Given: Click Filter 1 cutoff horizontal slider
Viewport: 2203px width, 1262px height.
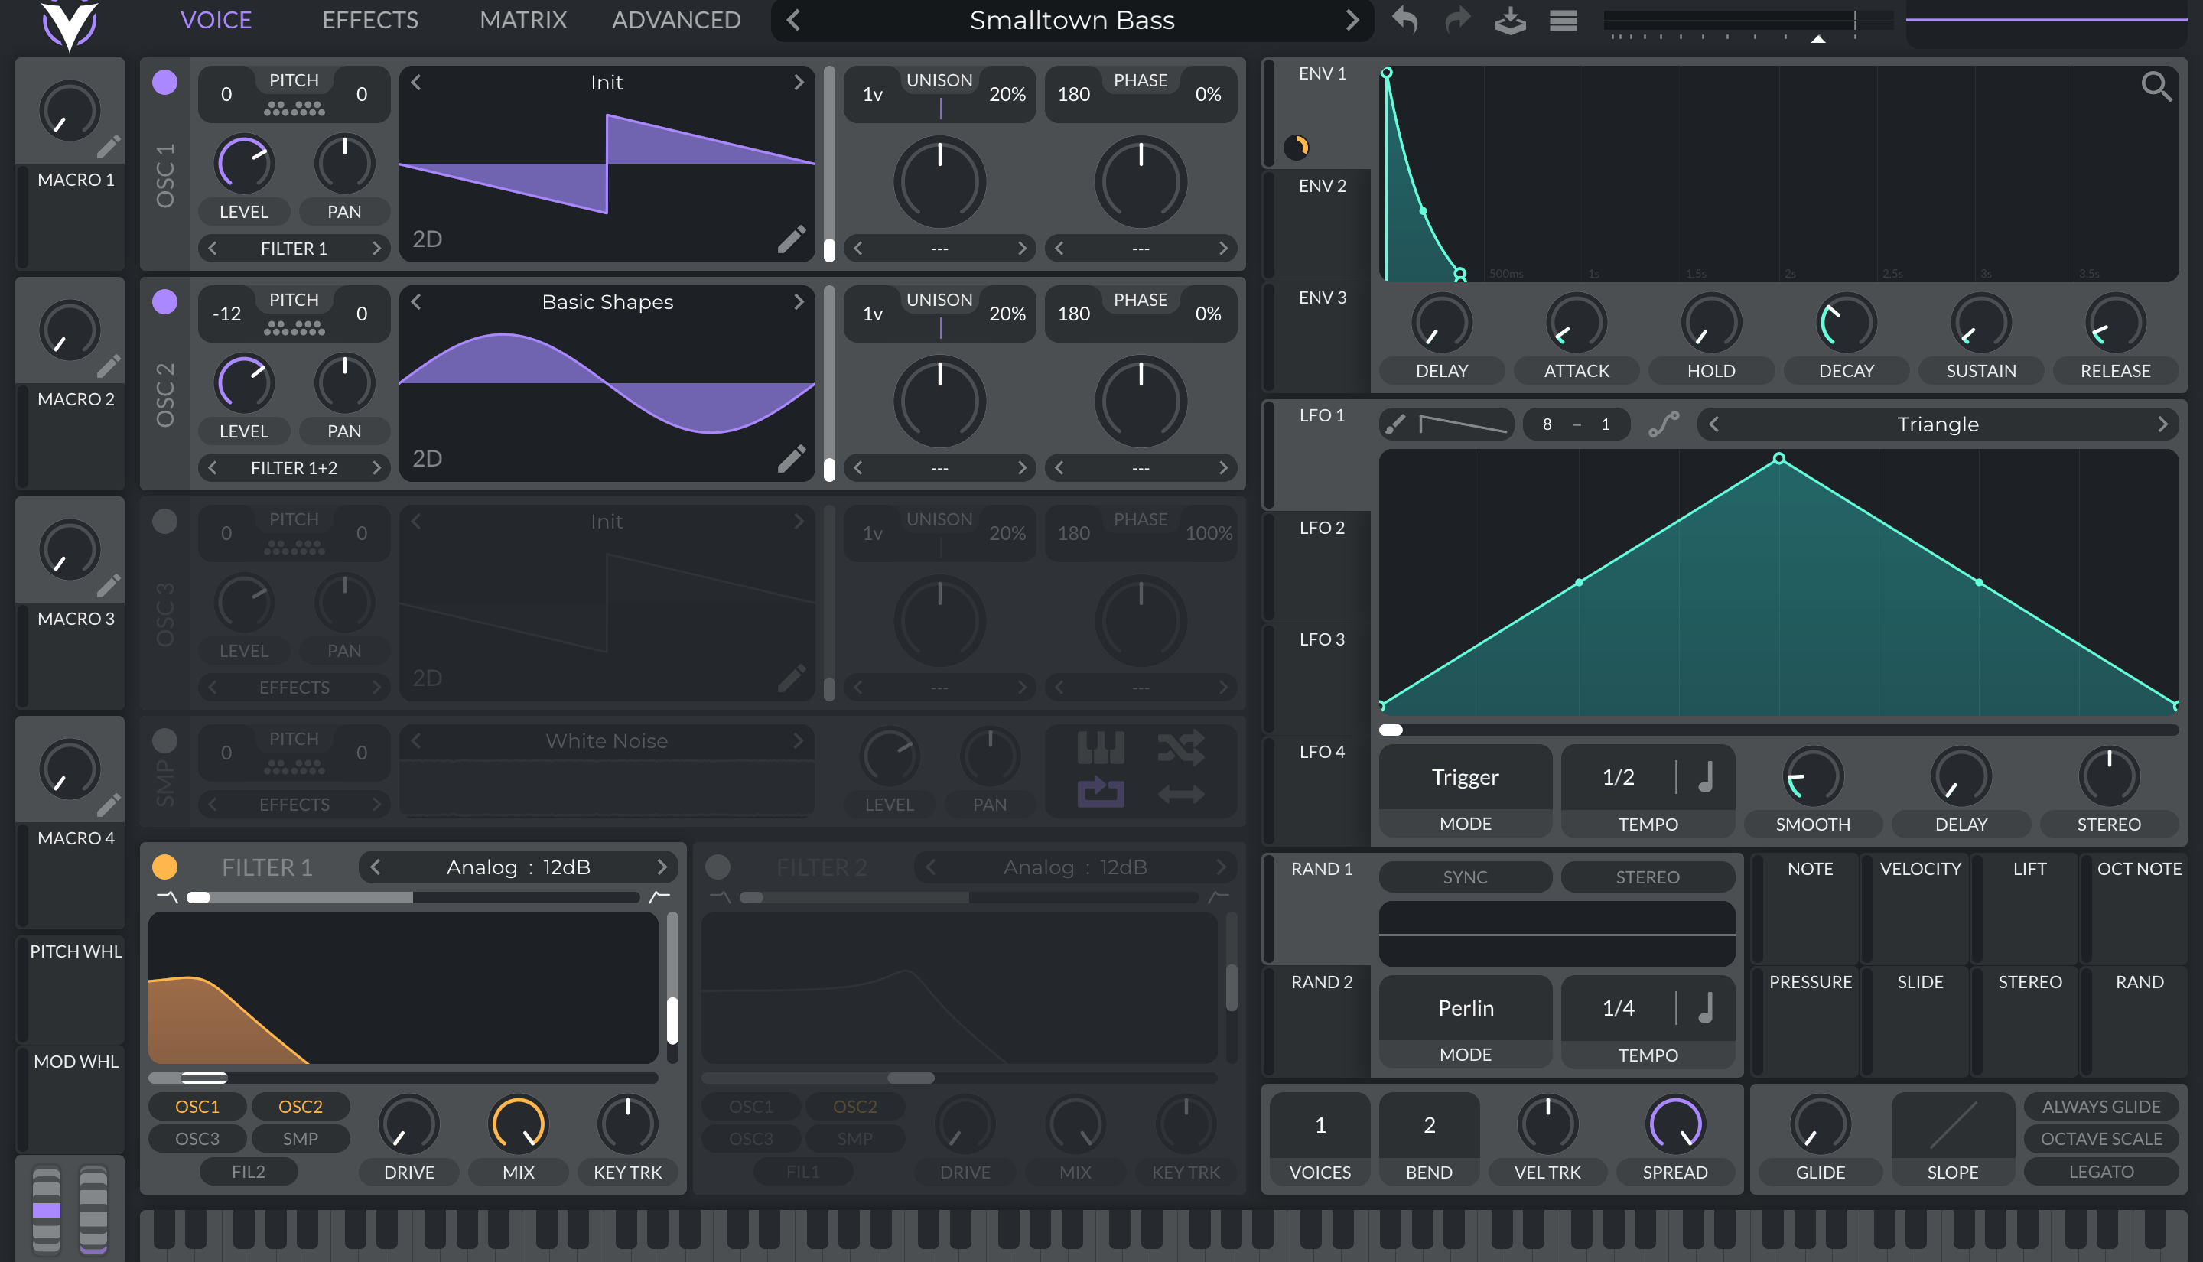Looking at the screenshot, I should (x=403, y=1078).
